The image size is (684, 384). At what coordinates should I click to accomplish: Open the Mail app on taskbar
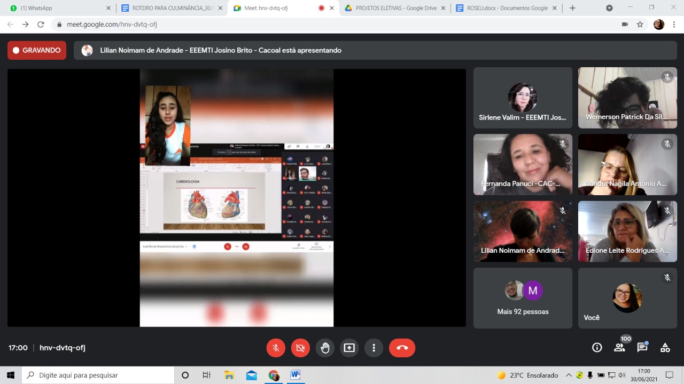click(x=251, y=375)
